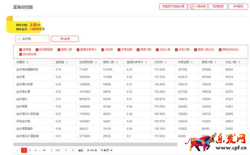Select page 2 in pagination

click(x=30, y=150)
